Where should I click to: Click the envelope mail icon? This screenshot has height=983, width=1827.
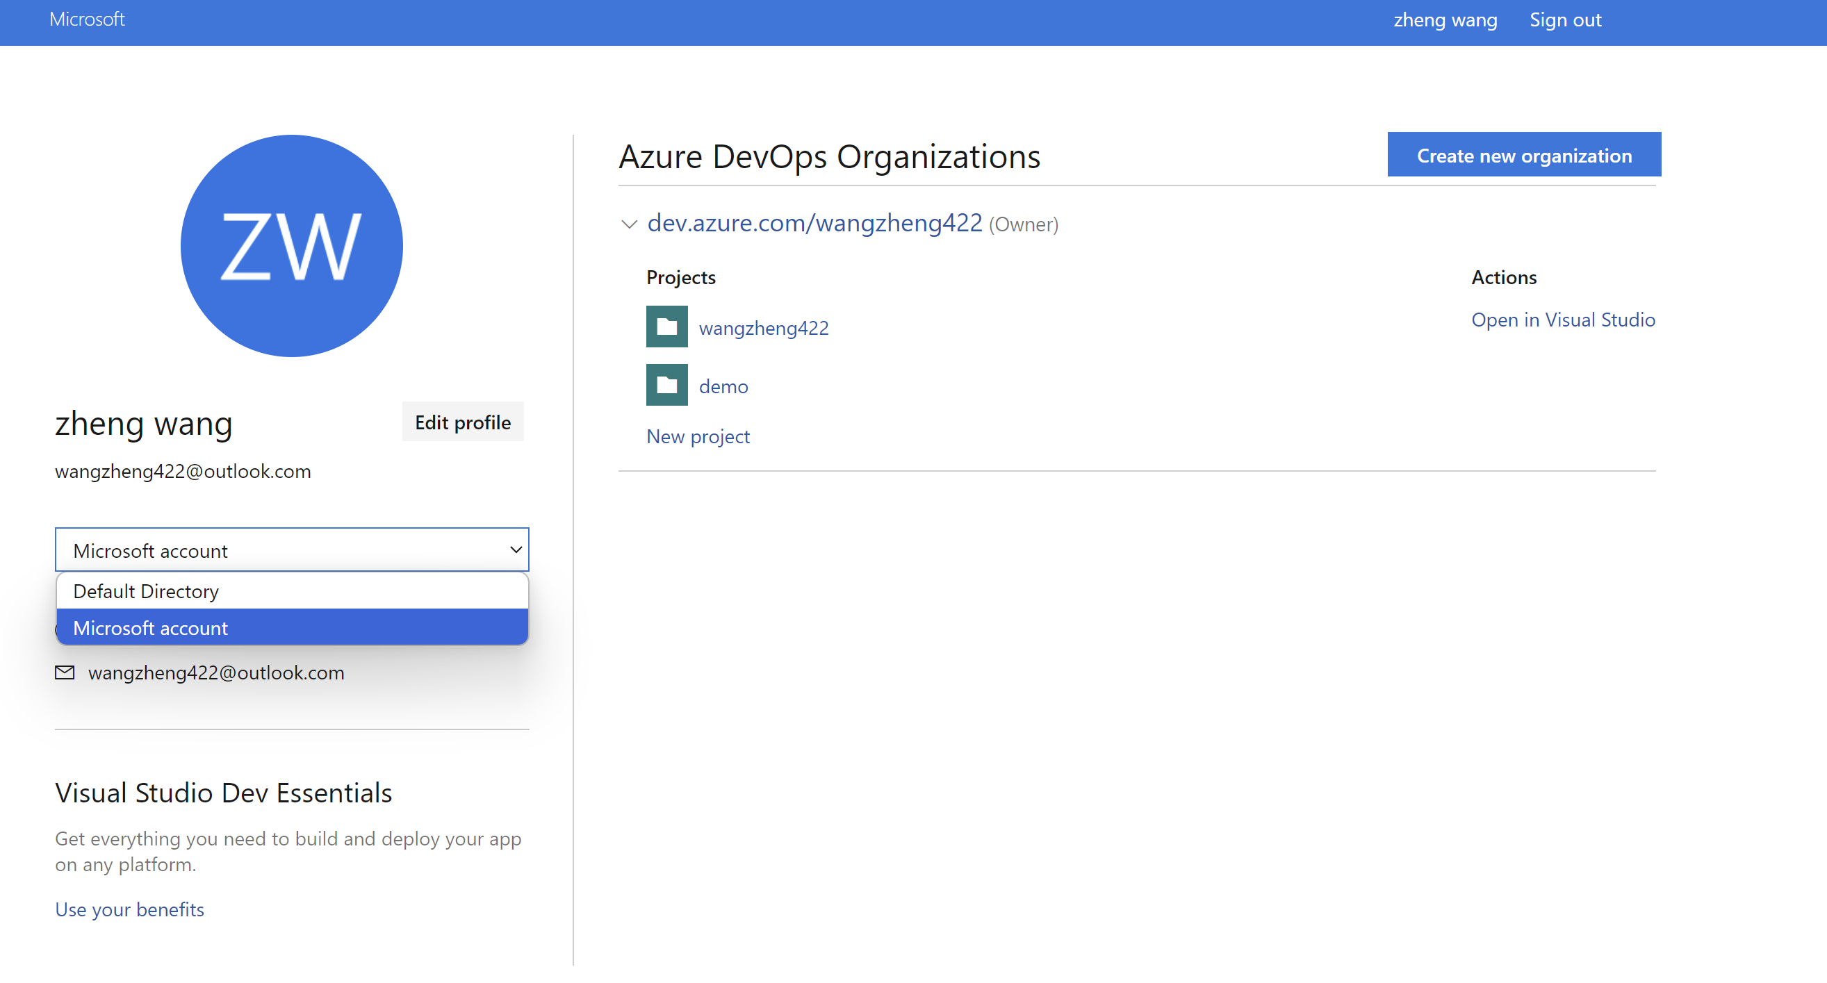pos(65,672)
